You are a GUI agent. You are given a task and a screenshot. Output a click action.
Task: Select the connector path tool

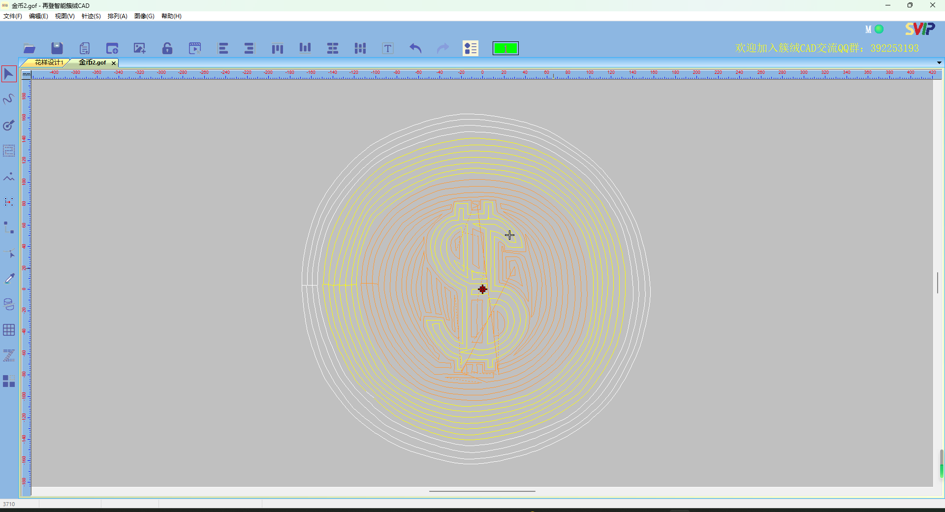[x=9, y=227]
